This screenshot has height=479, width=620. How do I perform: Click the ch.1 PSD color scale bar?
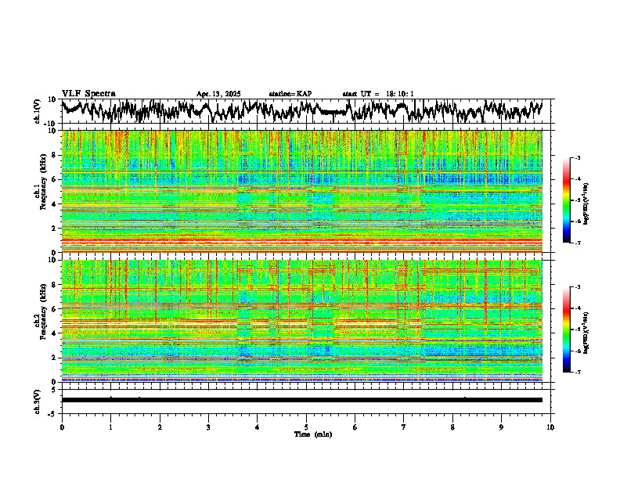click(x=567, y=200)
